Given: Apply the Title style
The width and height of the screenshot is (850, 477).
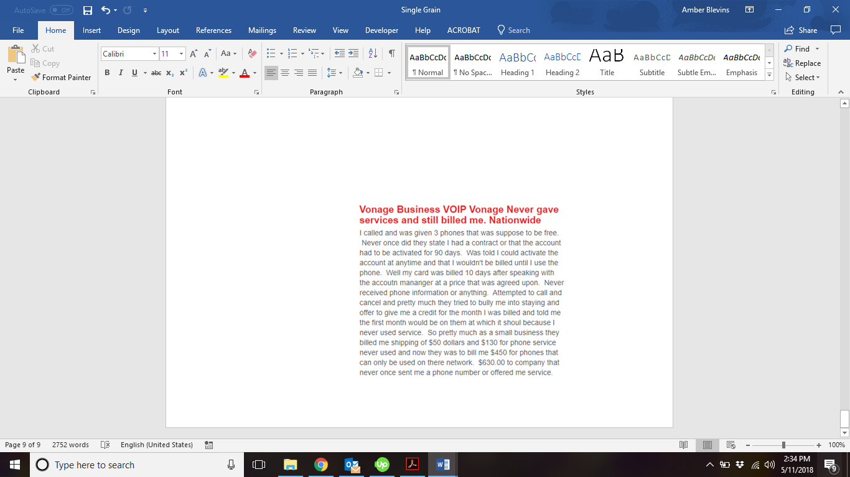Looking at the screenshot, I should (607, 63).
